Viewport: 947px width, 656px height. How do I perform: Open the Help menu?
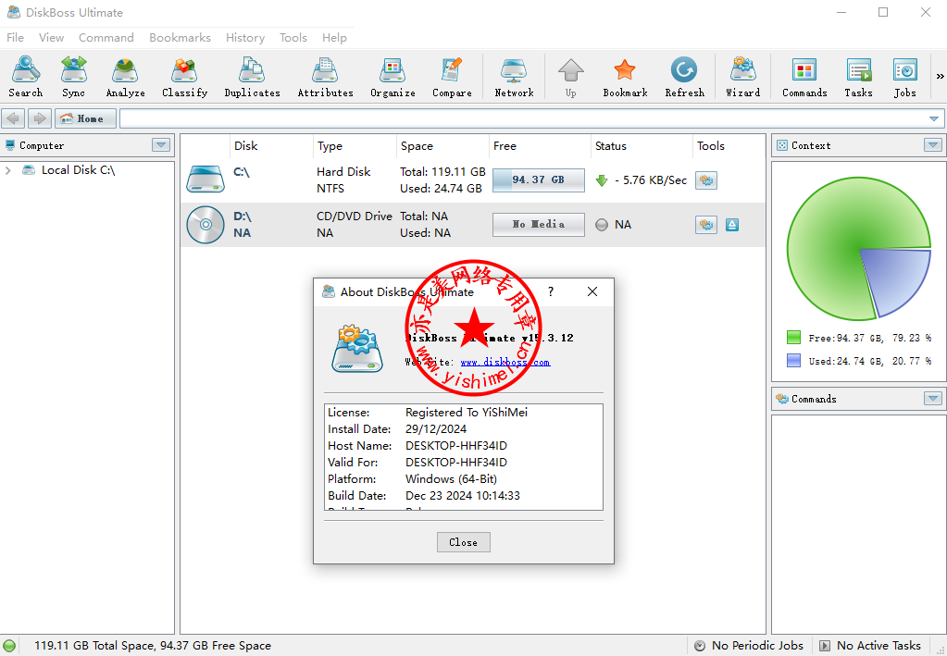334,37
